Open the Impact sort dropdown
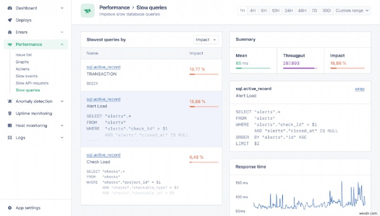Image resolution: width=380 pixels, height=216 pixels. 206,40
